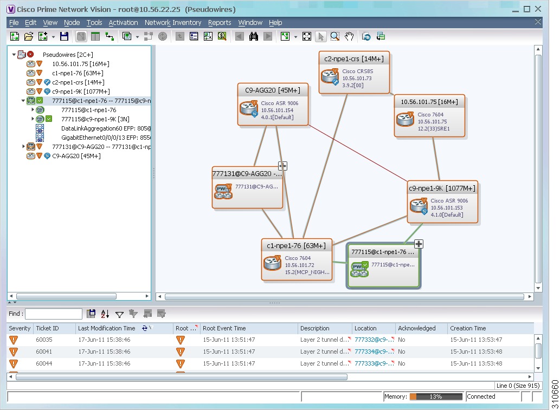Open the View menu
The width and height of the screenshot is (560, 410).
pyautogui.click(x=50, y=23)
